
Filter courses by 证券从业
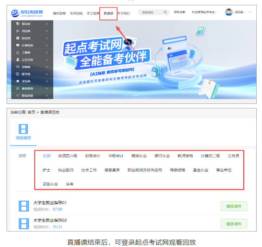(50, 184)
